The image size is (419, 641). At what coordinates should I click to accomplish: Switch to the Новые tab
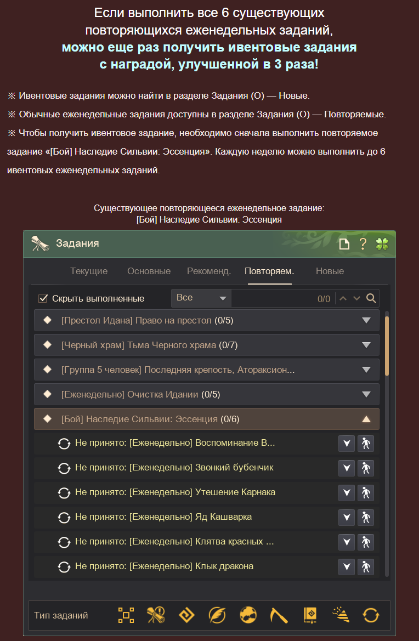pos(330,271)
